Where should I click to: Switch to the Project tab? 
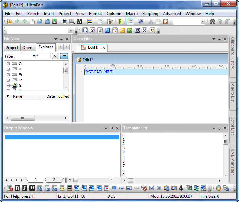[12, 48]
